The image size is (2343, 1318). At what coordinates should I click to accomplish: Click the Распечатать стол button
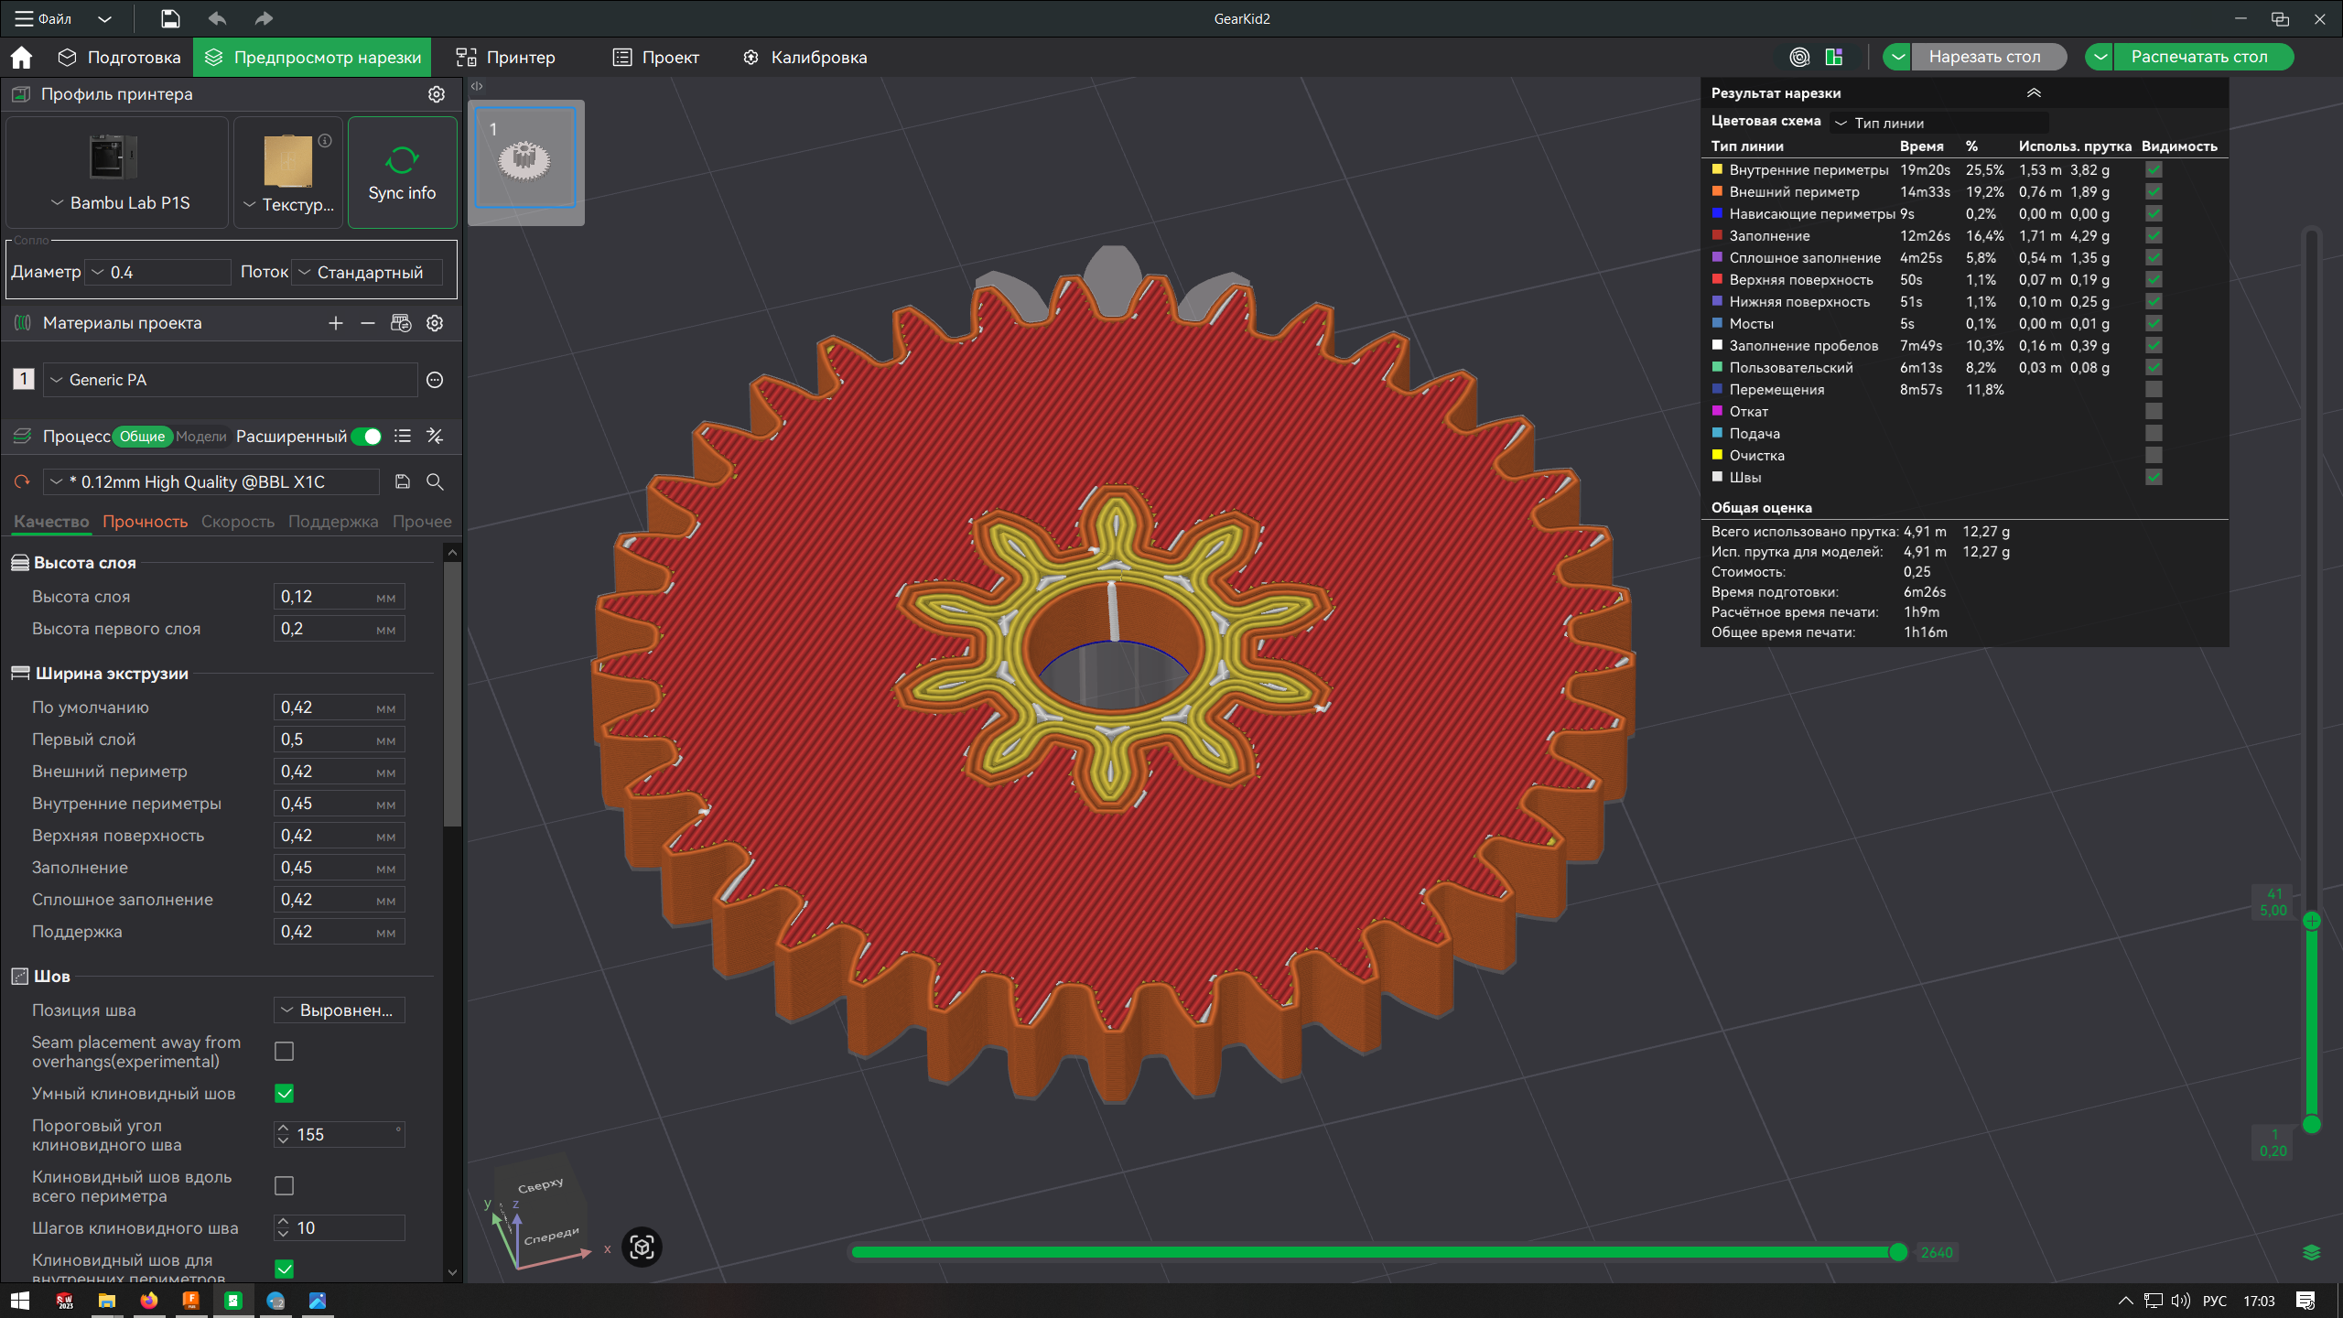(x=2198, y=57)
